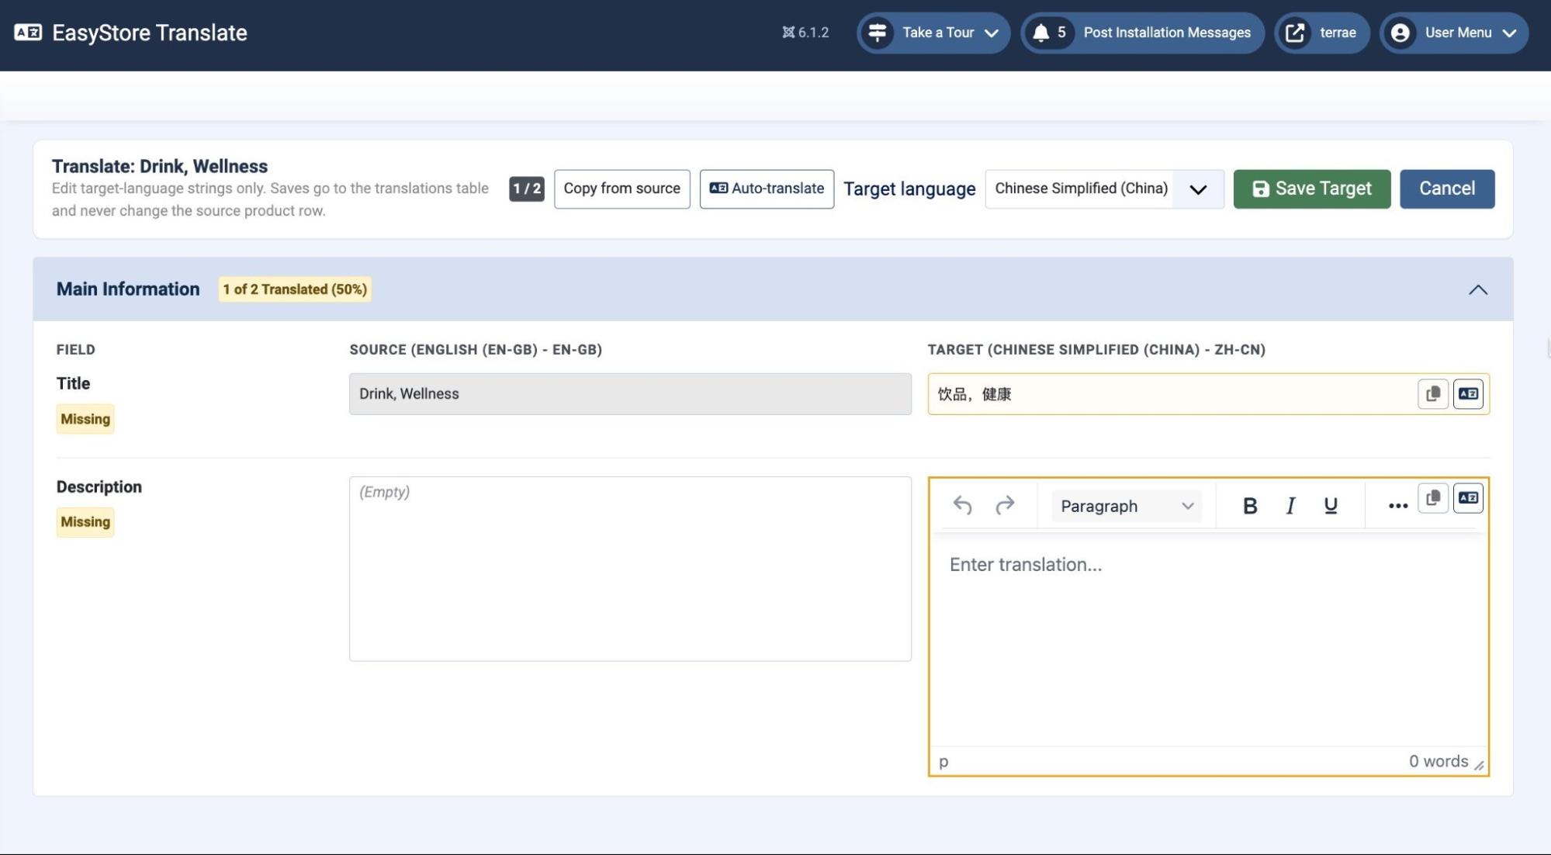Screen dimensions: 1551x855
Task: Collapse the Main Information section
Action: click(x=1477, y=289)
